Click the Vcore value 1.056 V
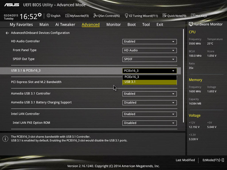 point(212,56)
